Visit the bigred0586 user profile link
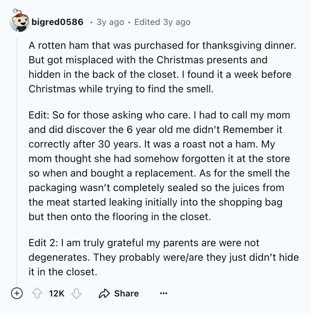This screenshot has height=313, width=311. coord(57,22)
